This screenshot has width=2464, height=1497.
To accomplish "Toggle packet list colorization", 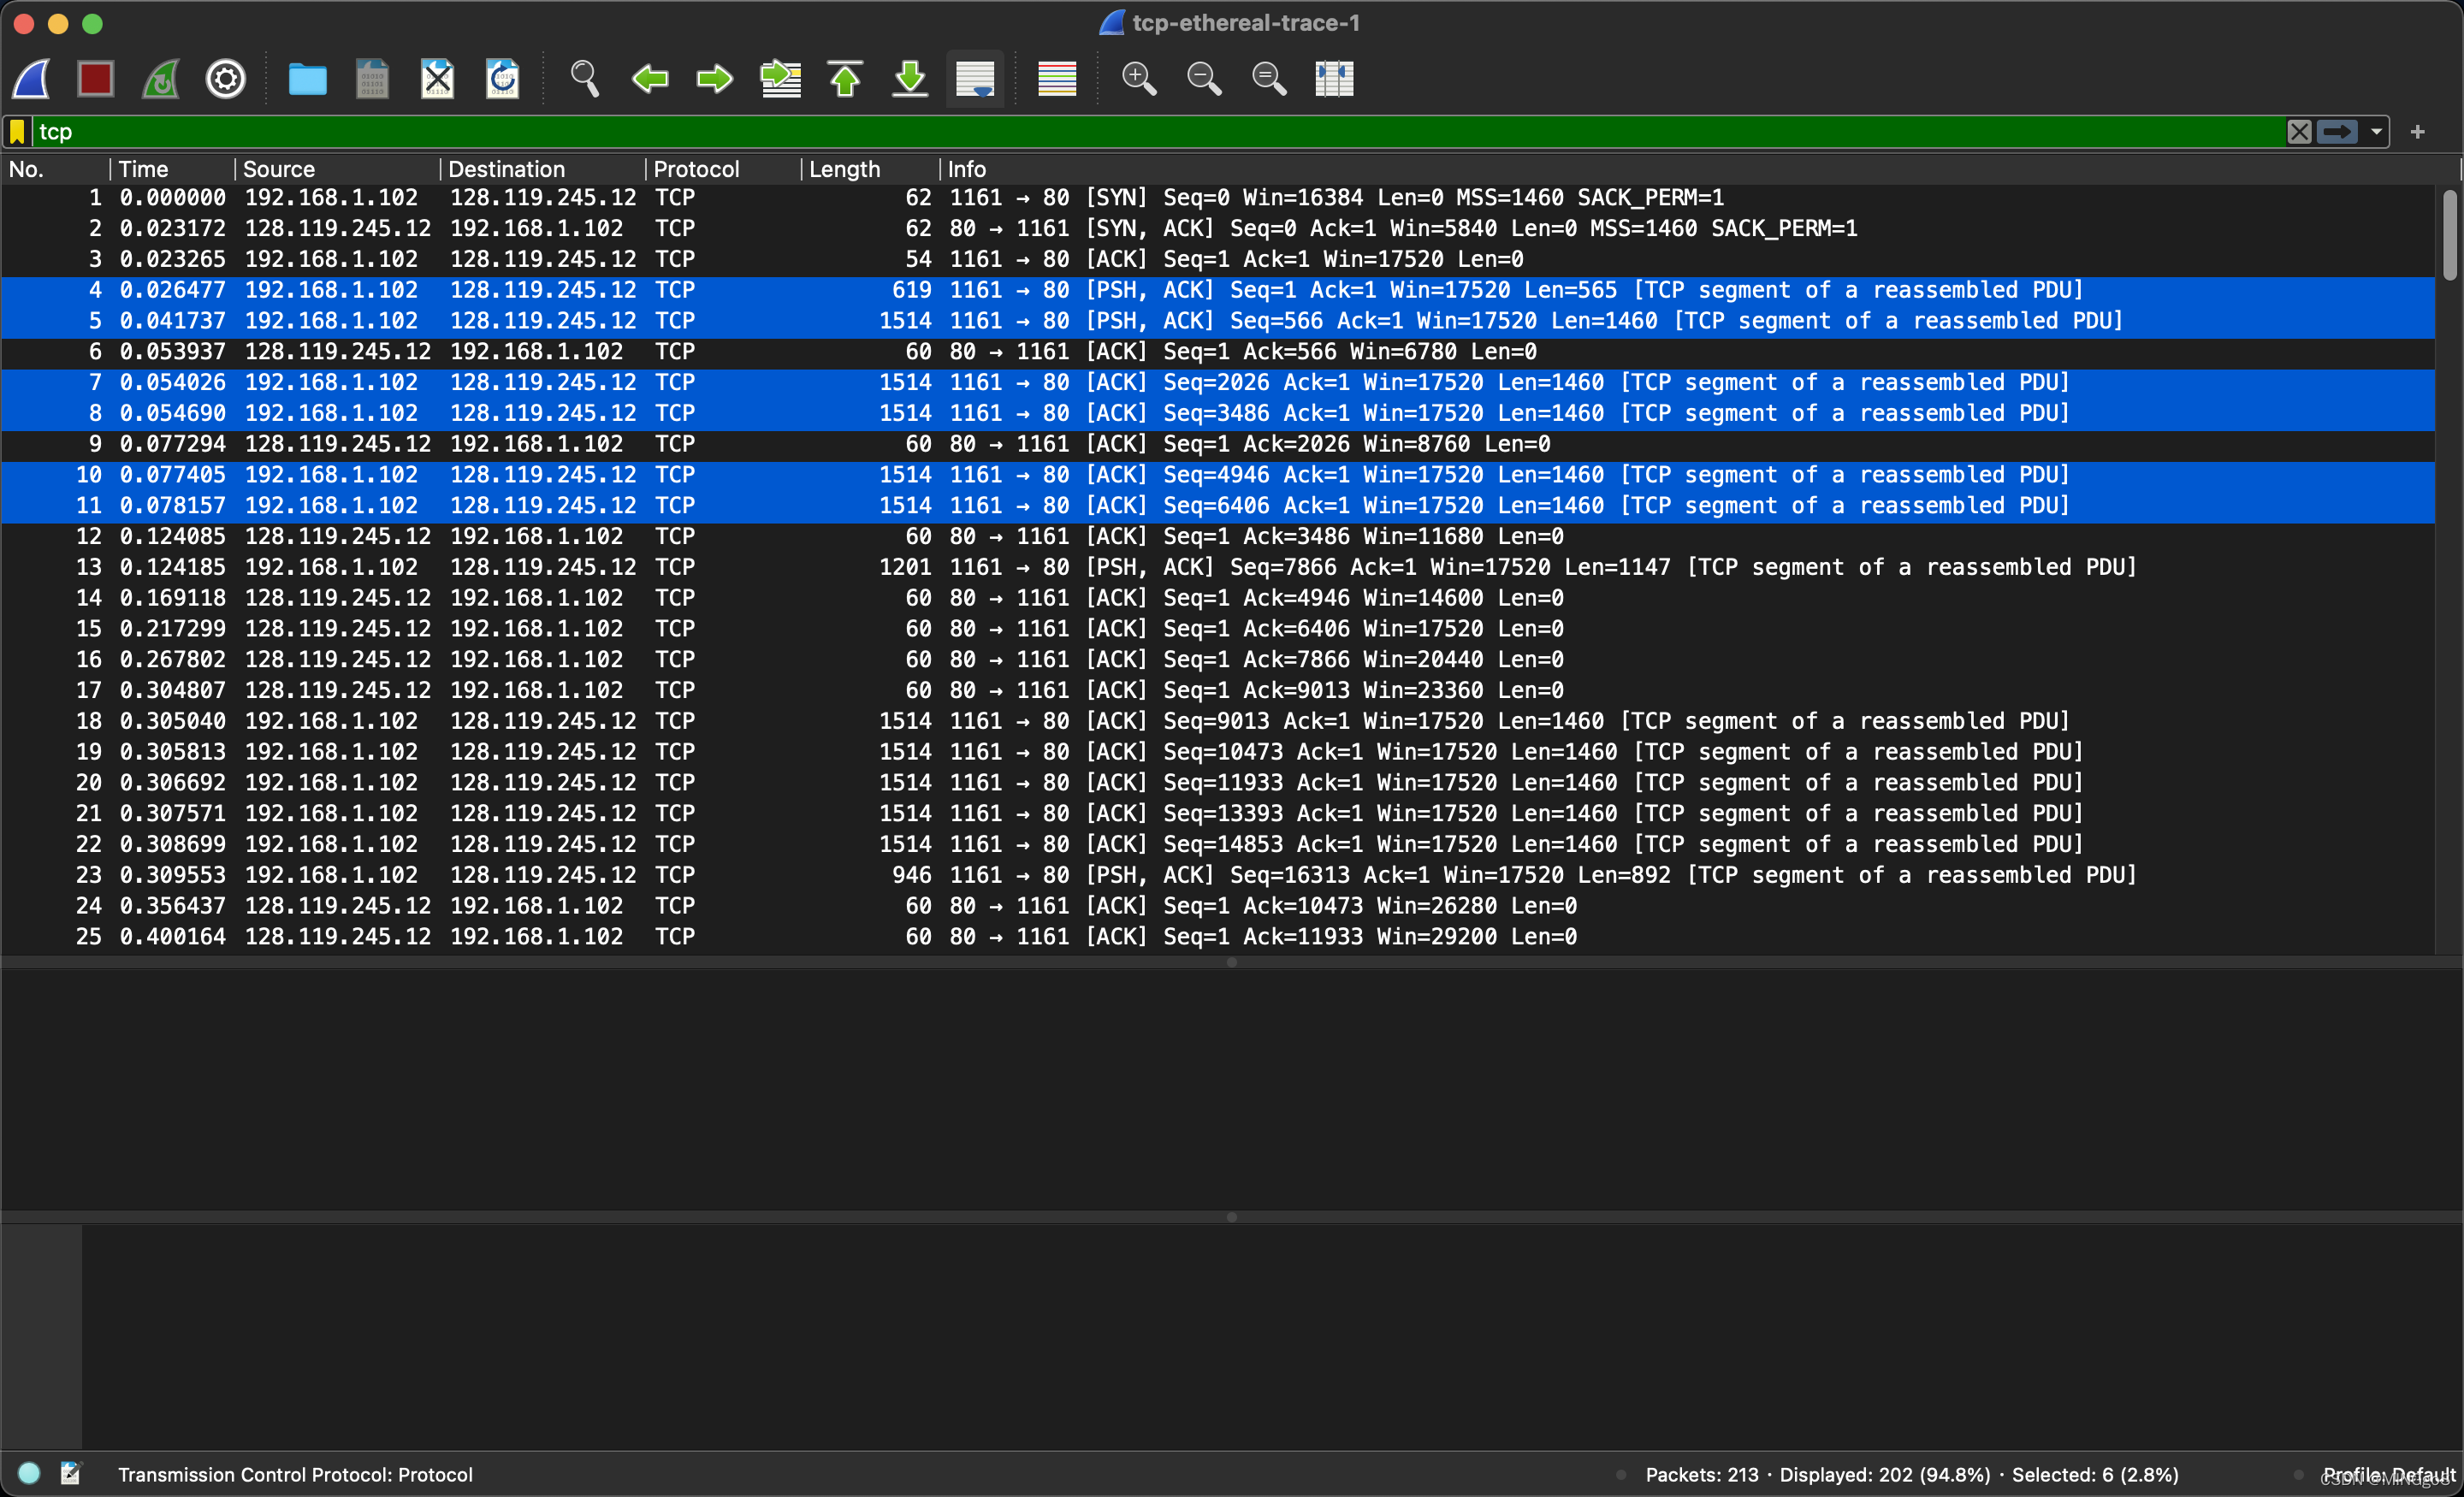I will coord(1057,78).
